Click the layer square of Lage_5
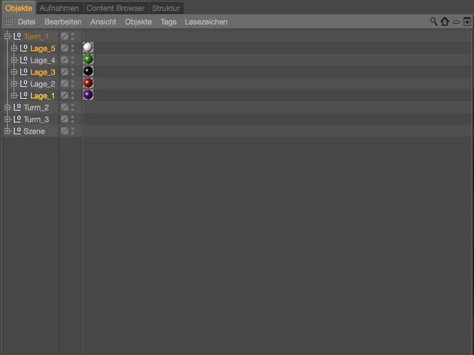Screen dimensions: 474x355 [x=65, y=48]
